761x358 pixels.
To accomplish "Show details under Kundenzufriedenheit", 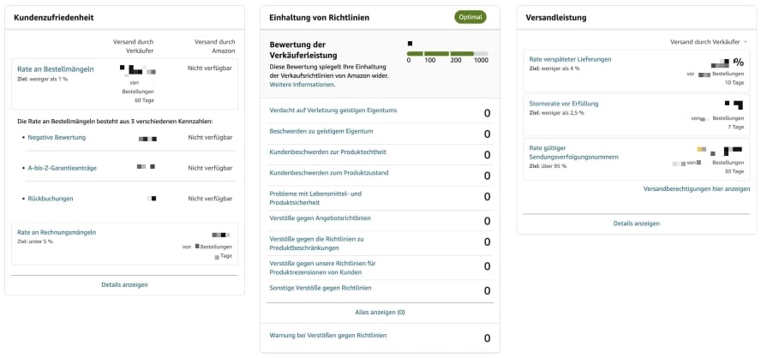I will [124, 284].
